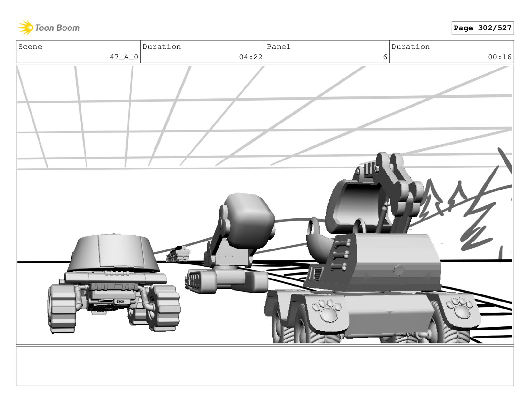Select the Scene header label

tap(30, 47)
